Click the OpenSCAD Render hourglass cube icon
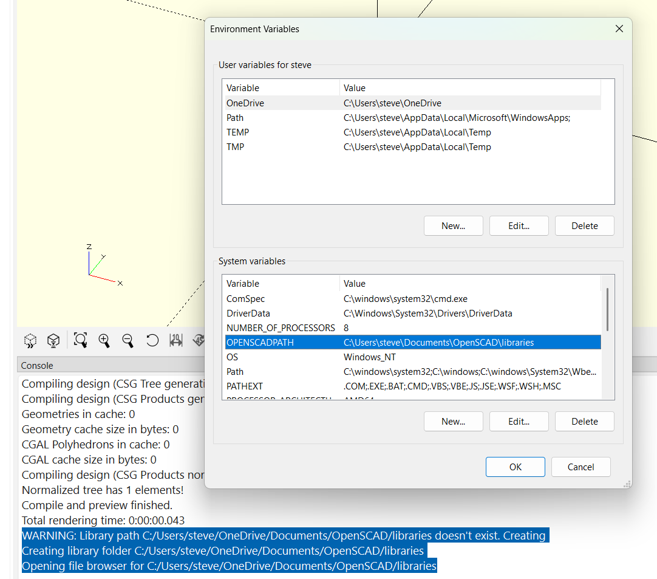Screen dimensions: 657x579 click(53, 340)
